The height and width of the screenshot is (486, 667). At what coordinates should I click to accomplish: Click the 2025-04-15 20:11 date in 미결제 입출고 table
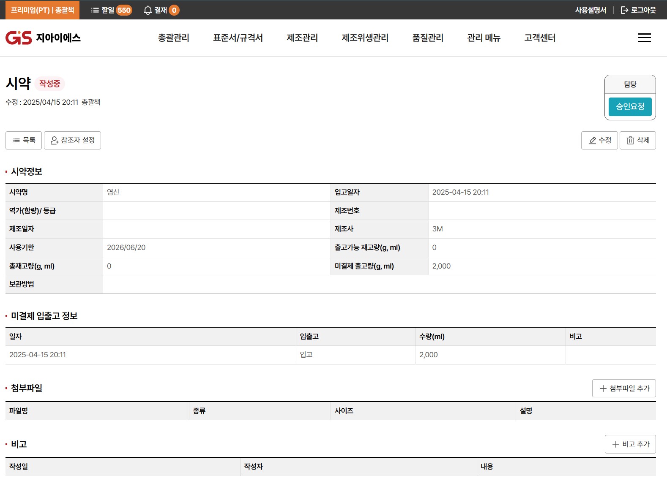tap(38, 355)
